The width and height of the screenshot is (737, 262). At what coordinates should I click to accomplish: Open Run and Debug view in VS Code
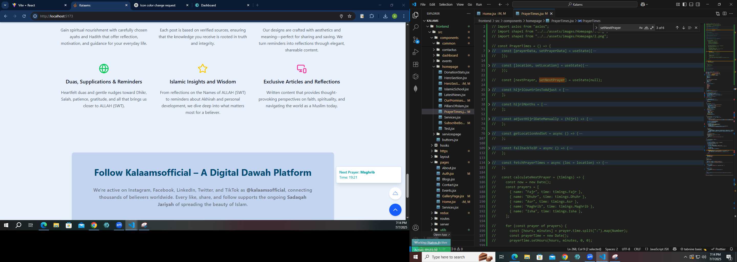[x=415, y=52]
